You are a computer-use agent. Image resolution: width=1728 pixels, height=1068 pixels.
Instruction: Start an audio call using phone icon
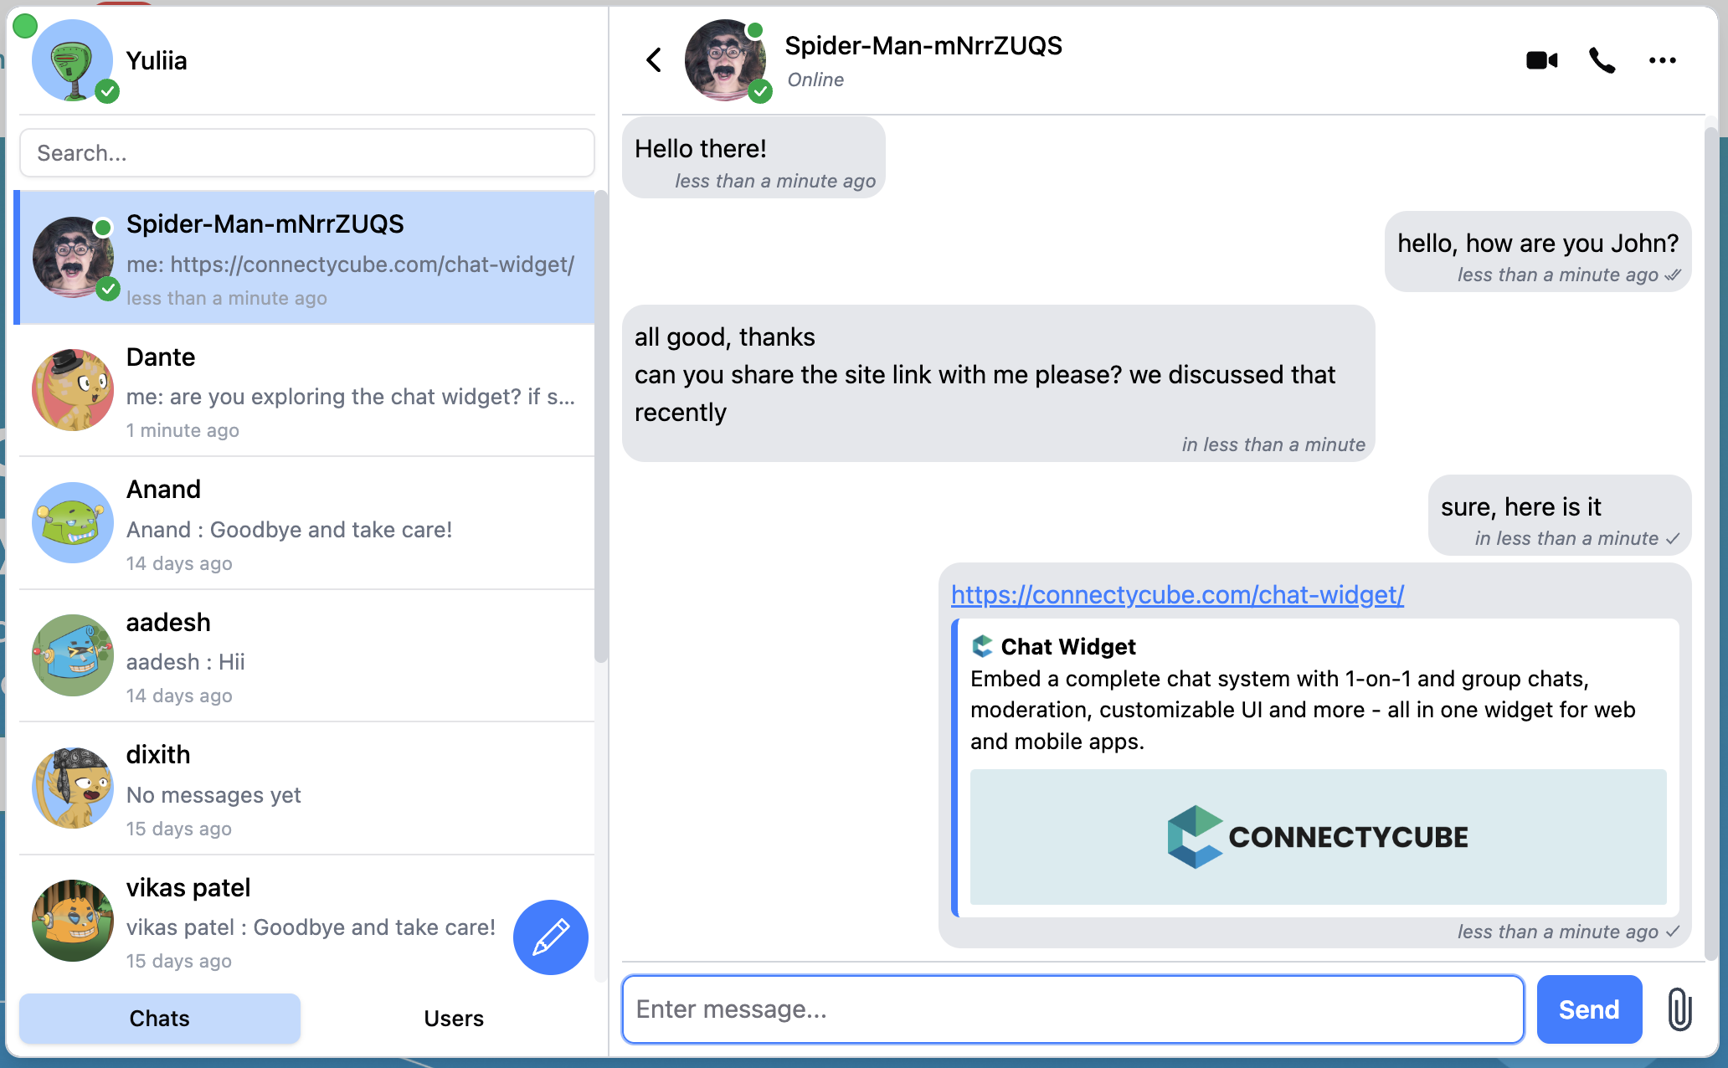(1602, 60)
